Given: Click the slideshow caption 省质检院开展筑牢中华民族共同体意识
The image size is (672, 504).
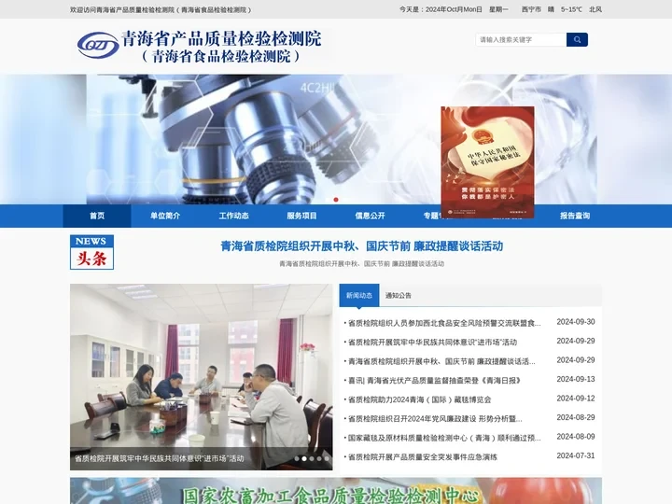Looking at the screenshot, I should point(160,458).
